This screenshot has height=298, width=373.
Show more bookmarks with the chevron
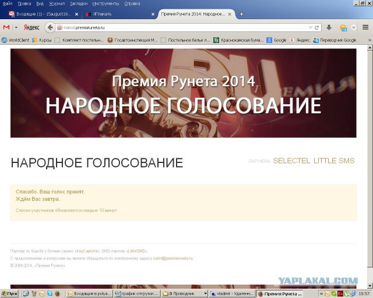[x=370, y=40]
